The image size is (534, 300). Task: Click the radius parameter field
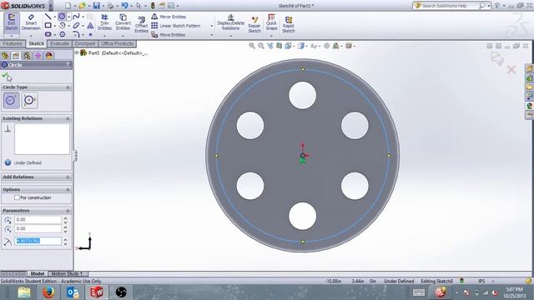(38, 241)
